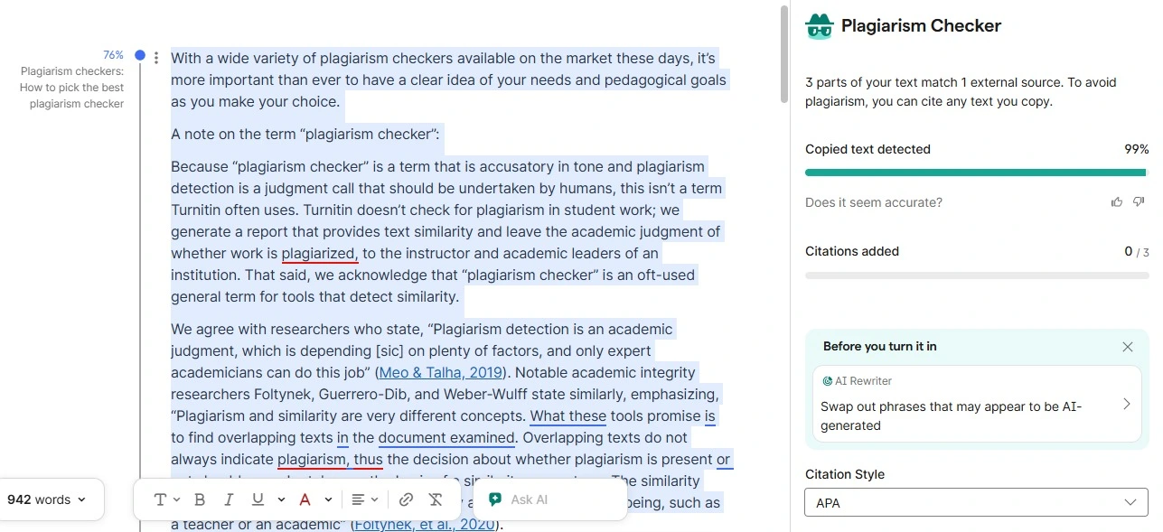Clear formatting with the crossed T icon
Image resolution: width=1163 pixels, height=532 pixels.
(436, 499)
